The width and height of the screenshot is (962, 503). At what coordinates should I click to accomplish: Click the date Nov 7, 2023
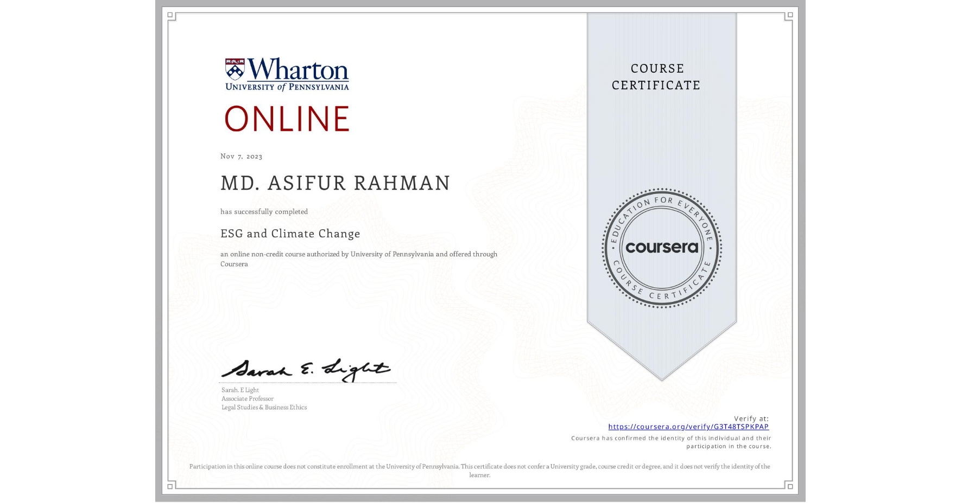pos(240,156)
